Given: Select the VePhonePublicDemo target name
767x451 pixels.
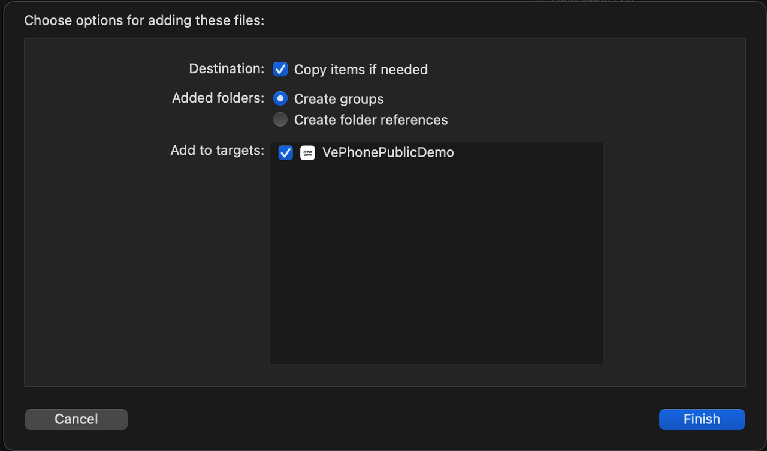Looking at the screenshot, I should coord(388,153).
